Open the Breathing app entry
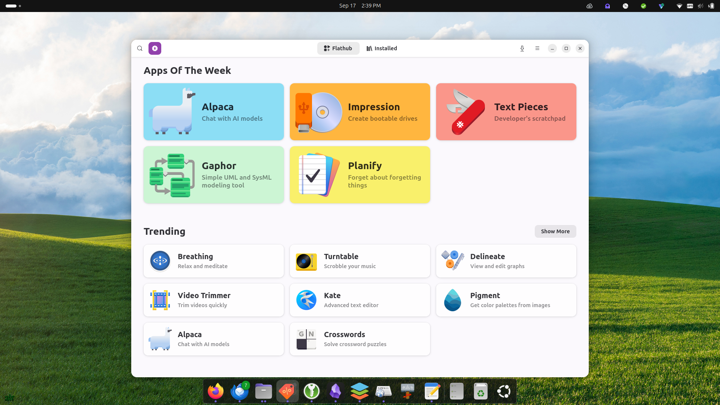 [214, 261]
